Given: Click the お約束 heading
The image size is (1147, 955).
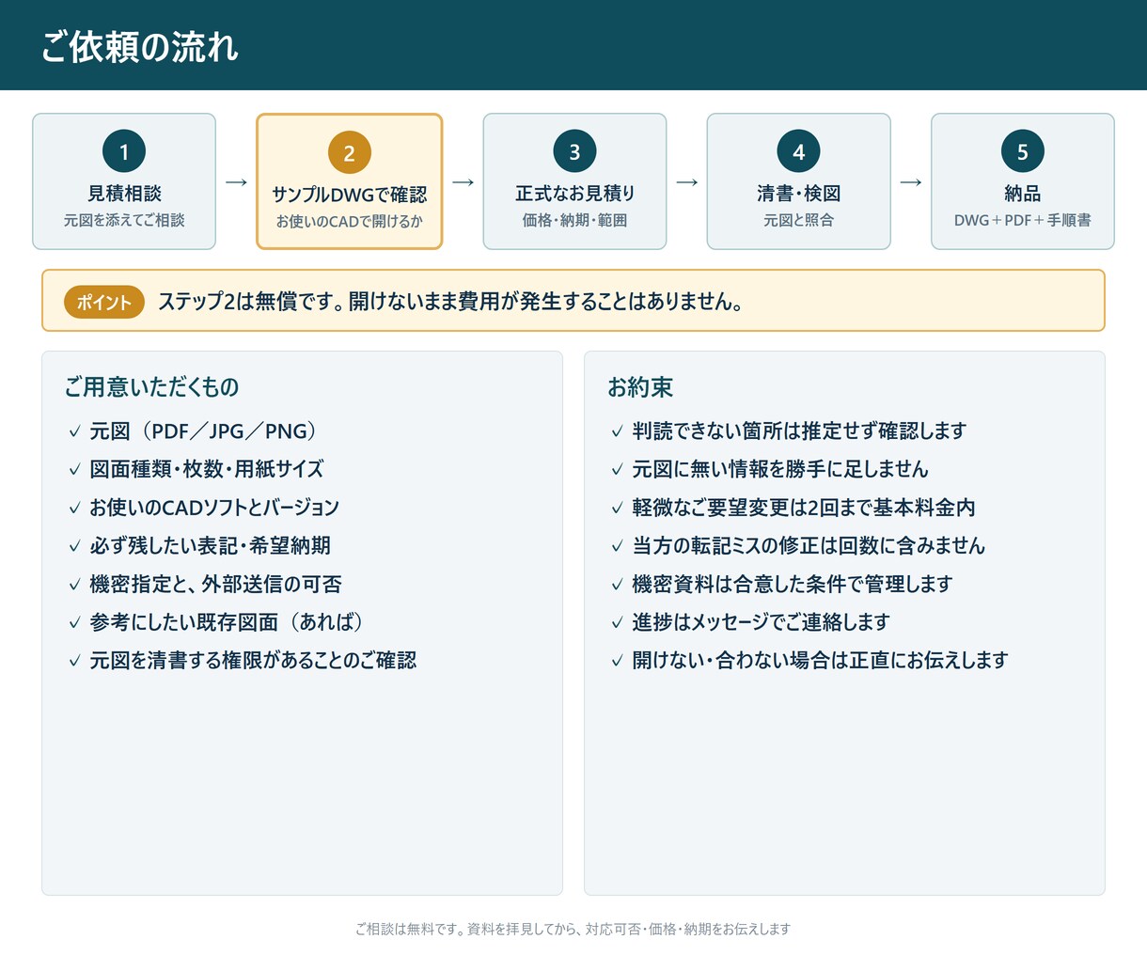Looking at the screenshot, I should pos(640,386).
